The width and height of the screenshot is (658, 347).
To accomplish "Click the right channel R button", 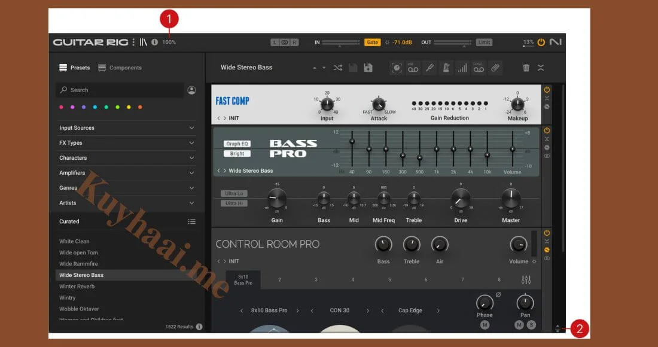I will point(294,42).
